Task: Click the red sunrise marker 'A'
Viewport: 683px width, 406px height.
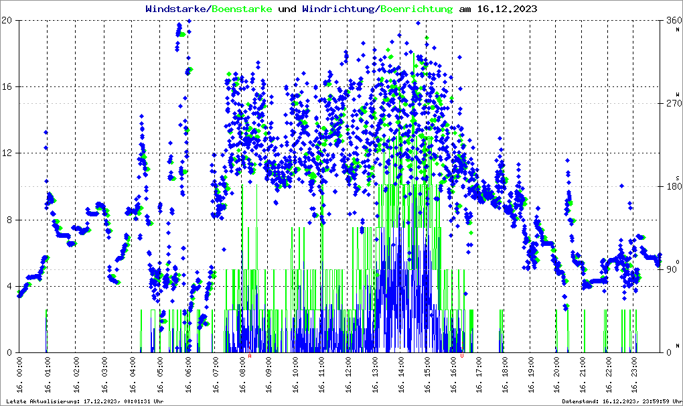Action: point(250,356)
